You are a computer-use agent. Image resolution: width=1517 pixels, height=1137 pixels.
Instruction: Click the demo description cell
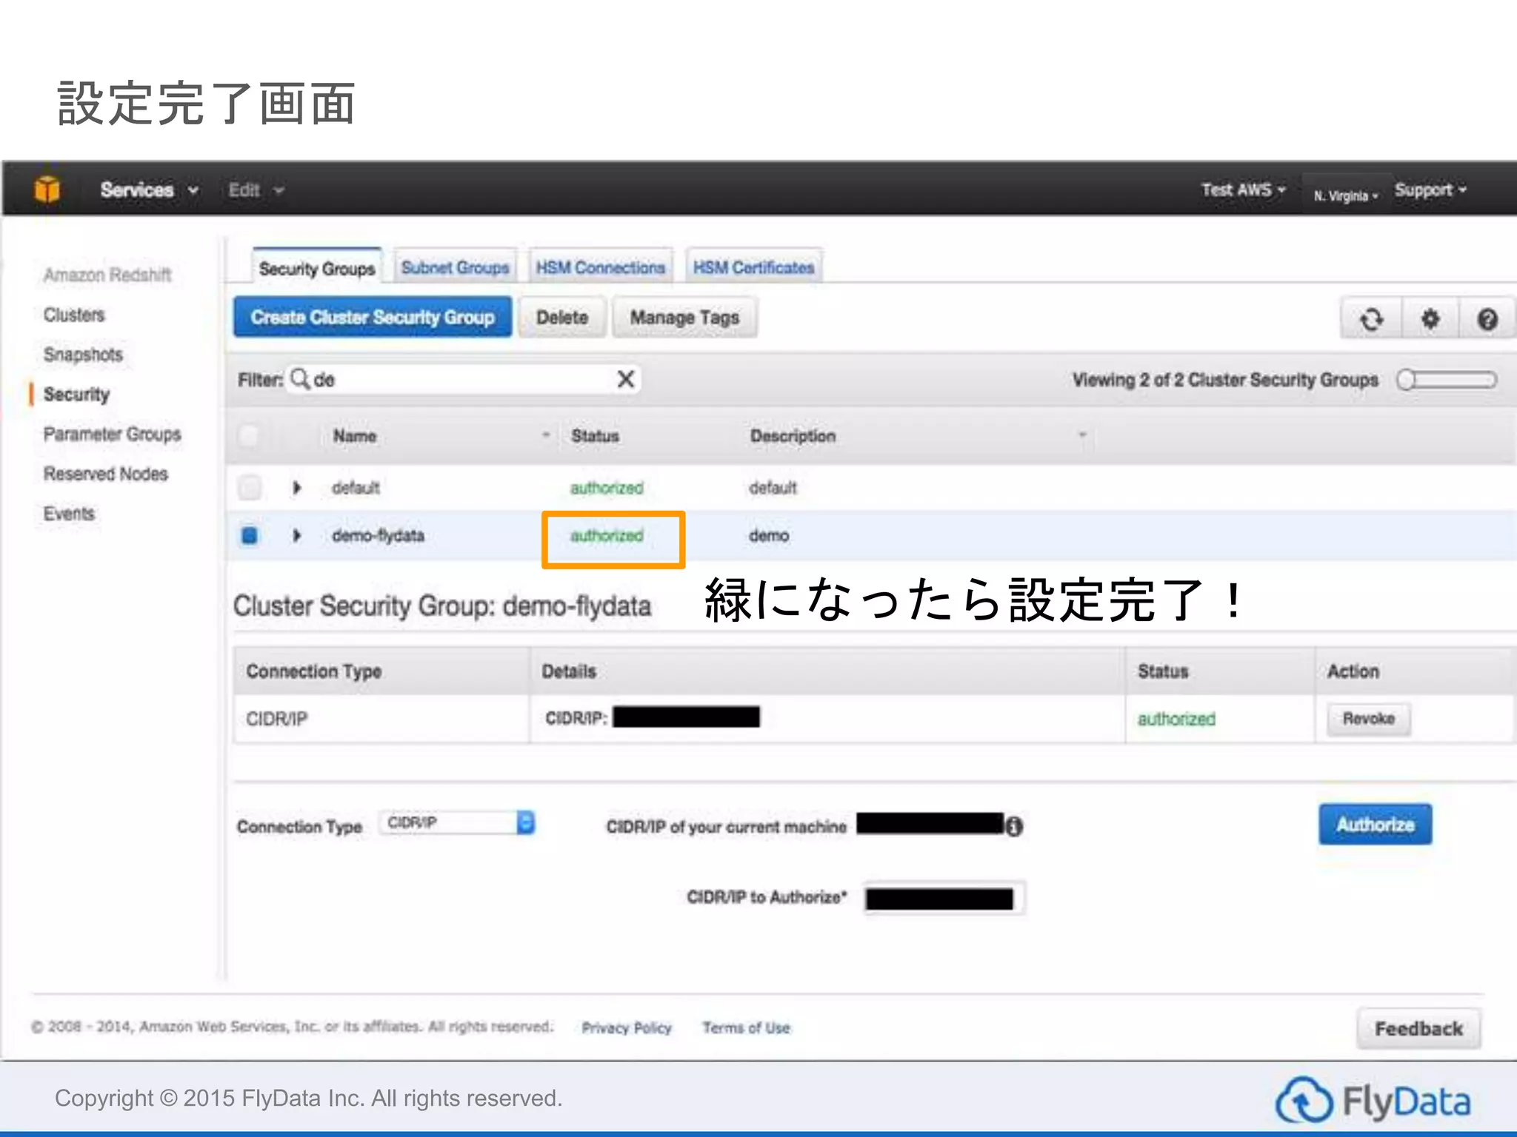pos(769,535)
